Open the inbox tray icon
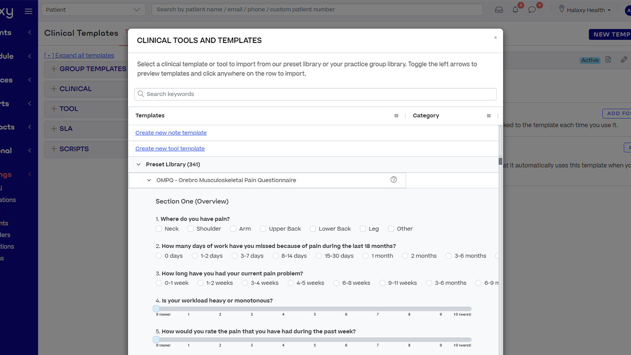Image resolution: width=631 pixels, height=355 pixels. coord(499,10)
